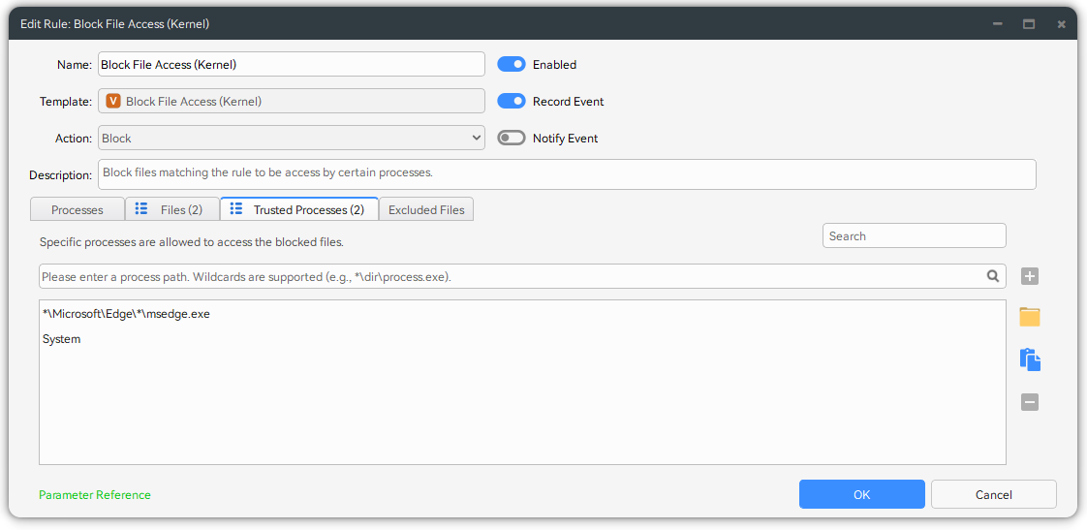This screenshot has height=530, width=1087.
Task: Disable the Enabled toggle
Action: point(511,65)
